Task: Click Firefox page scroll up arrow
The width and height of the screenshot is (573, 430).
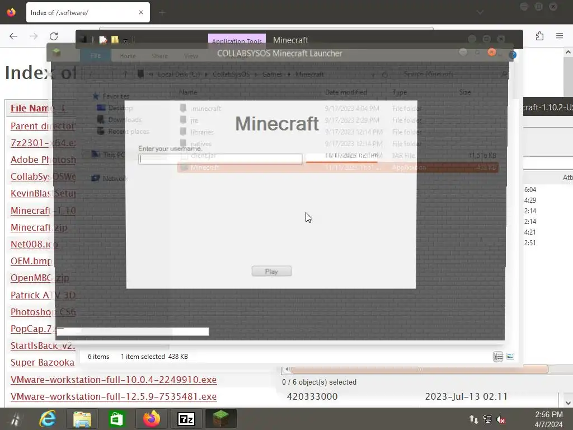Action: coord(568,52)
